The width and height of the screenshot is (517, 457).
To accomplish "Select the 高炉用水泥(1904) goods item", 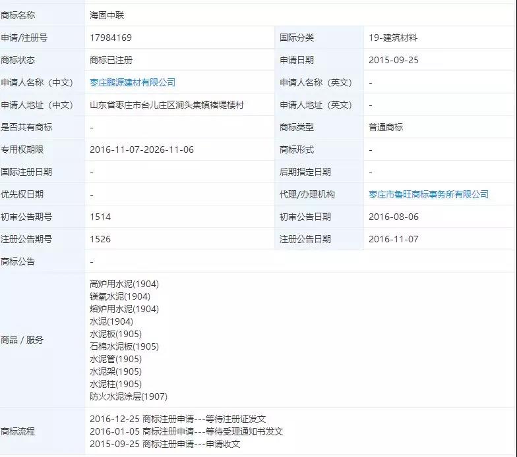I will (124, 284).
